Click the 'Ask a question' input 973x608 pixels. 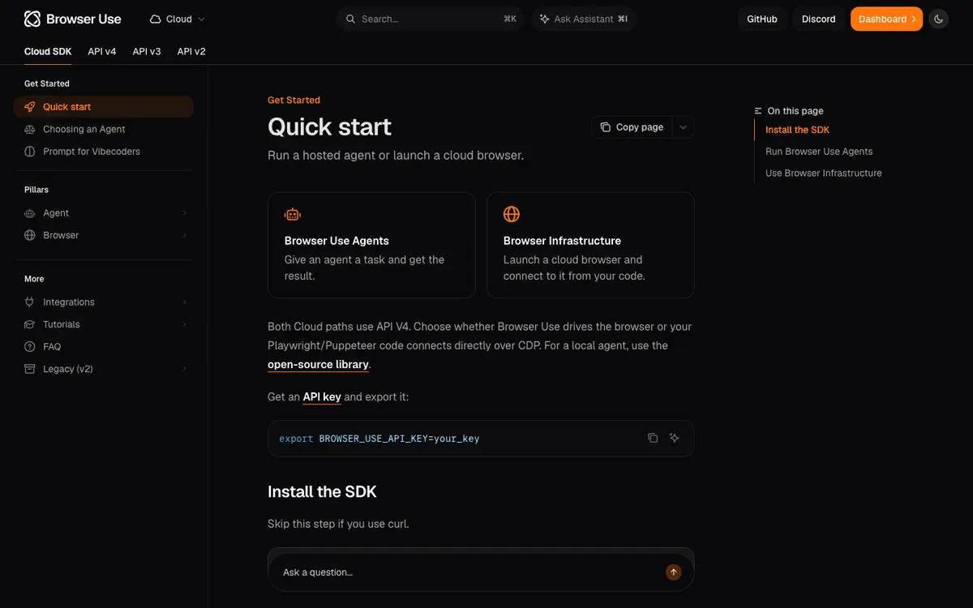click(x=470, y=572)
